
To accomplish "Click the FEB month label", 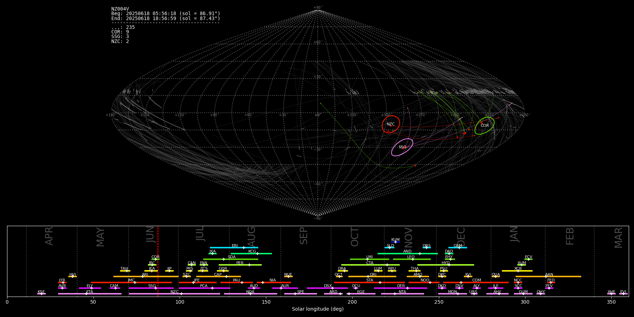I will click(x=570, y=236).
